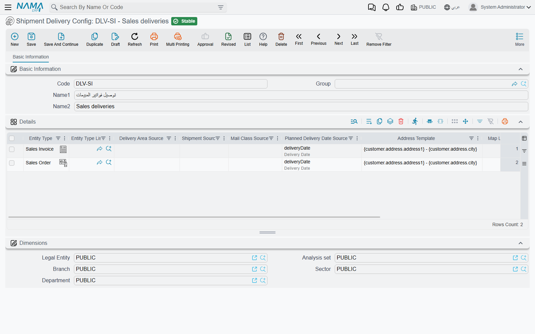Open the More menu in the toolbar
This screenshot has width=535, height=334.
tap(520, 39)
